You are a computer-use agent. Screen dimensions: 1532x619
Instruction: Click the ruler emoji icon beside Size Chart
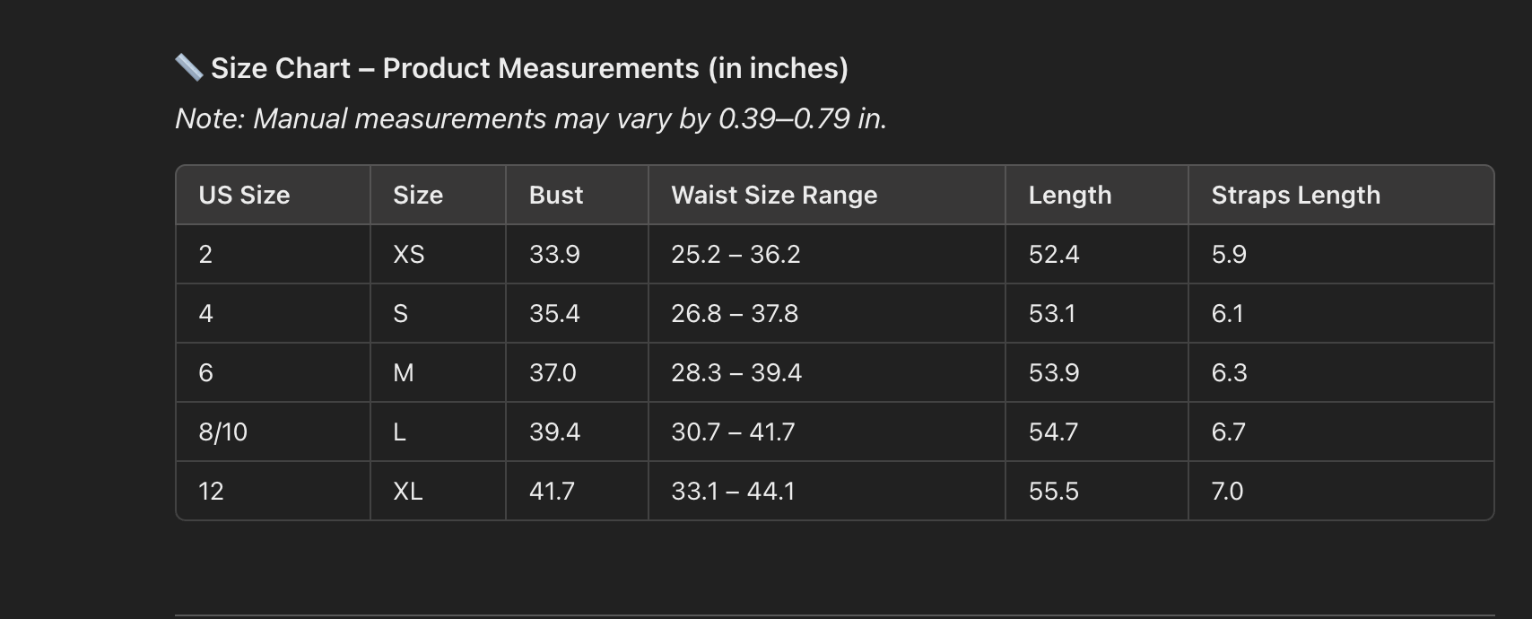tap(188, 67)
